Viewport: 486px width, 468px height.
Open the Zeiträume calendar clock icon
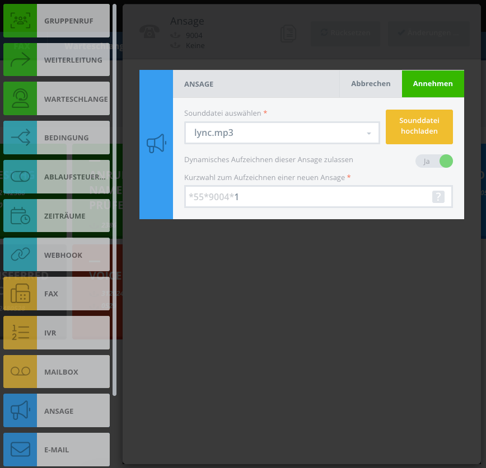20,215
